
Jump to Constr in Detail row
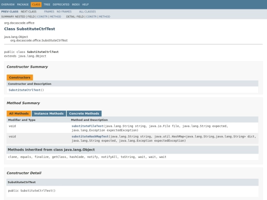tap(91, 16)
